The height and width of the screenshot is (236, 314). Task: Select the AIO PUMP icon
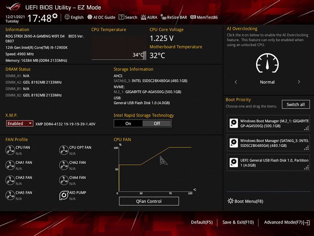[64, 195]
